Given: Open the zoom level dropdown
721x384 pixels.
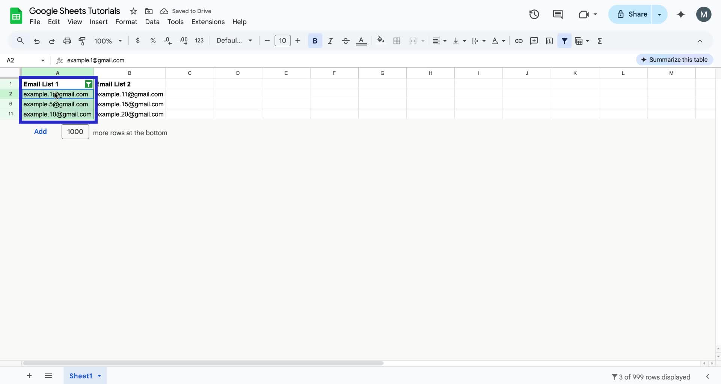Looking at the screenshot, I should pos(107,41).
